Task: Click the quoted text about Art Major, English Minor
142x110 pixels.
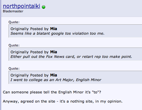Action: tap(56, 80)
